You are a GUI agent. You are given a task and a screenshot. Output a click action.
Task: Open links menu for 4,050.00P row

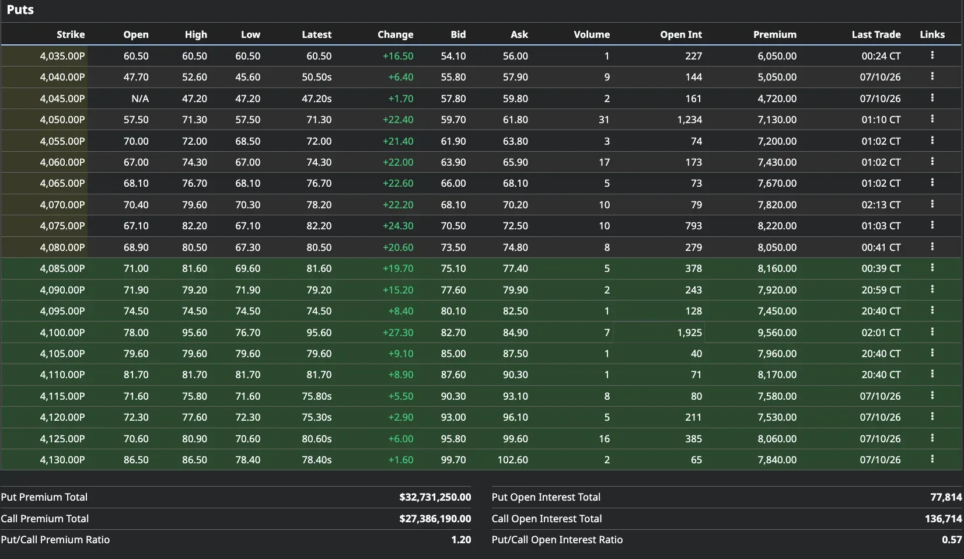click(932, 119)
